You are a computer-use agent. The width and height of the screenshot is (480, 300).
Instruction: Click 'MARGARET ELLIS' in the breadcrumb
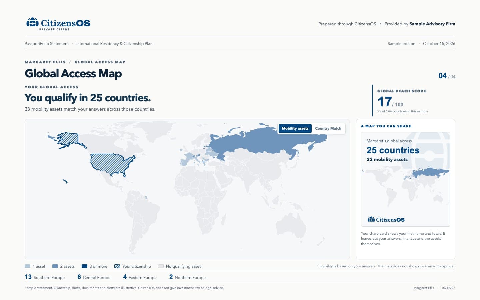(45, 62)
